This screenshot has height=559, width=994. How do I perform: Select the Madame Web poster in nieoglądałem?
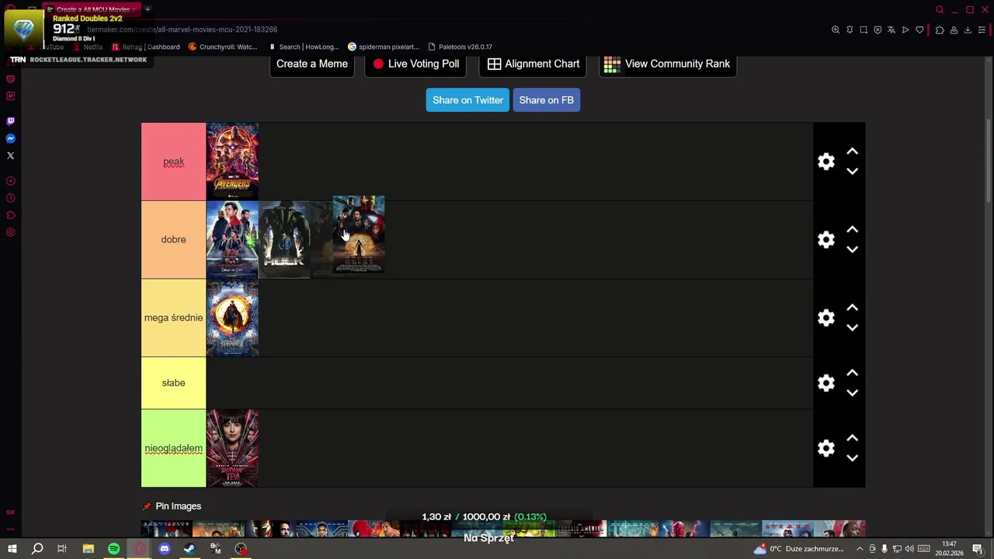tap(232, 448)
